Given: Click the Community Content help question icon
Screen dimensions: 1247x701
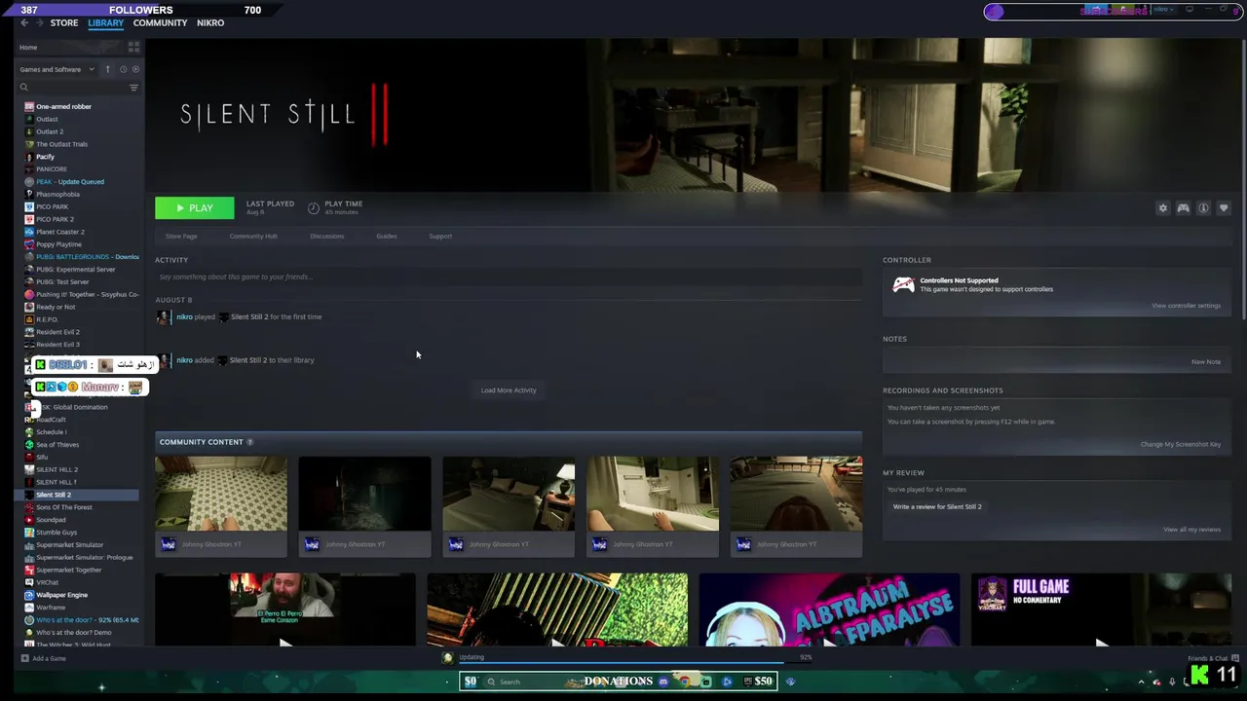Looking at the screenshot, I should 249,442.
